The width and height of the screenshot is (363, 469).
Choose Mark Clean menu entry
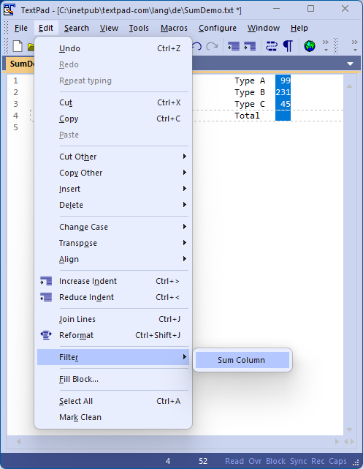click(x=113, y=417)
